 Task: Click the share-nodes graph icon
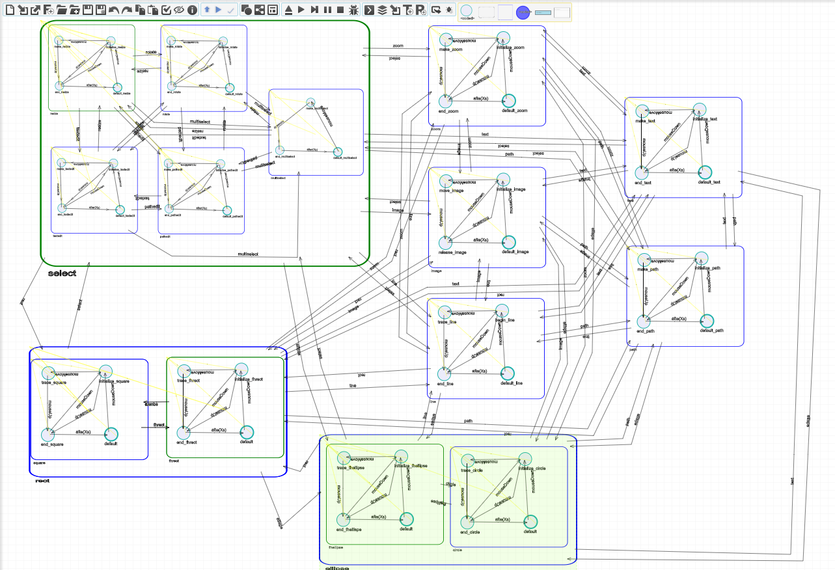[260, 10]
